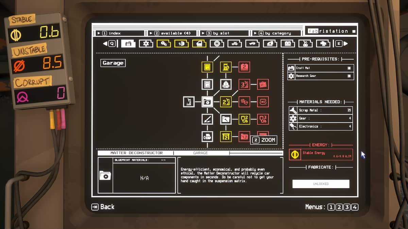
Task: Select the yellow fuel pump node
Action: pyautogui.click(x=226, y=67)
